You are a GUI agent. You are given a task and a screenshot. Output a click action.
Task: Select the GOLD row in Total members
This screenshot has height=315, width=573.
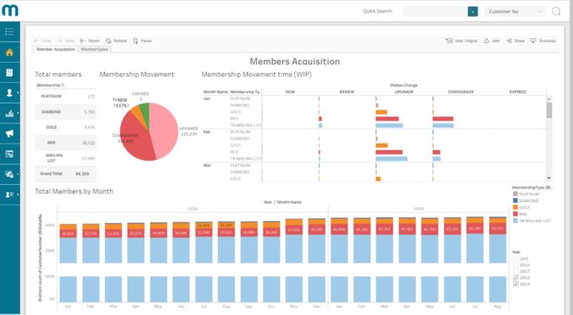(x=66, y=127)
